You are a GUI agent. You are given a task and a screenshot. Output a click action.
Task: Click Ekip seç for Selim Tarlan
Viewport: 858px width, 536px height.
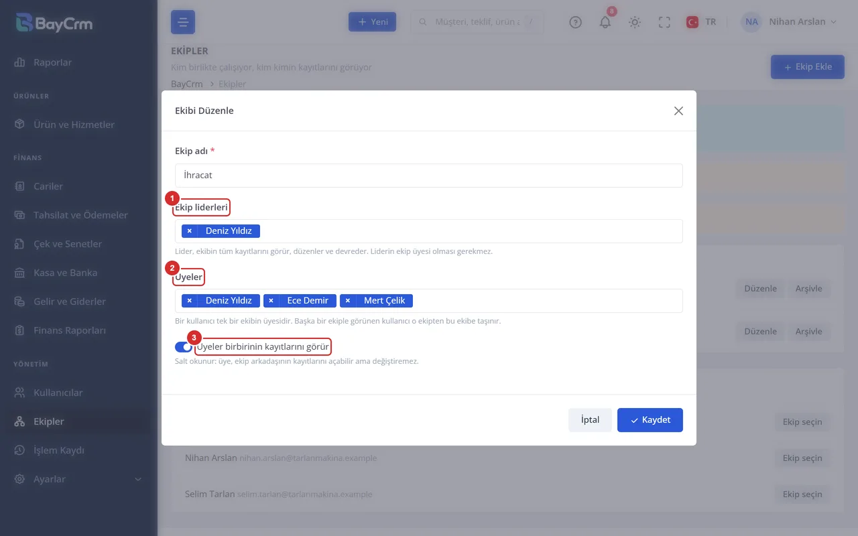click(802, 494)
